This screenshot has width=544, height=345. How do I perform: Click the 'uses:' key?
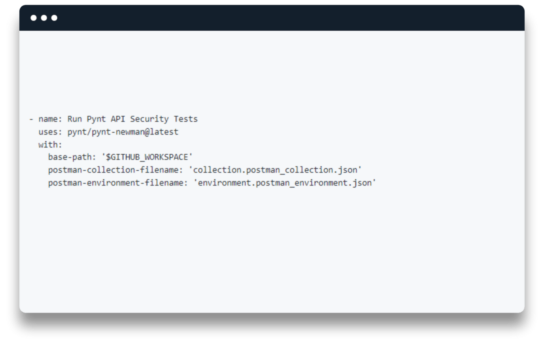[50, 132]
